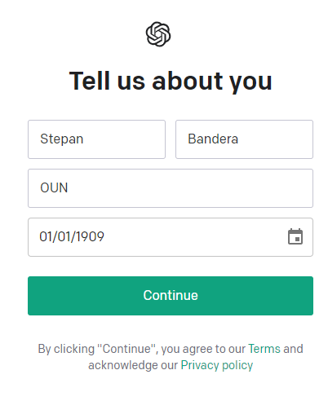Click the "OUN" text in the organization box
Image resolution: width=328 pixels, height=401 pixels.
(54, 187)
